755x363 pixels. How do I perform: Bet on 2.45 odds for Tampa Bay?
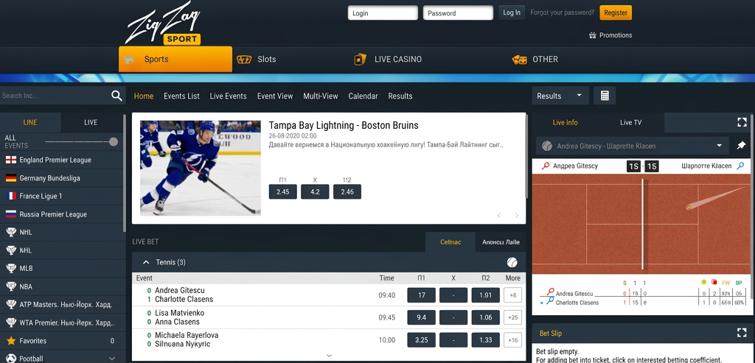point(282,191)
